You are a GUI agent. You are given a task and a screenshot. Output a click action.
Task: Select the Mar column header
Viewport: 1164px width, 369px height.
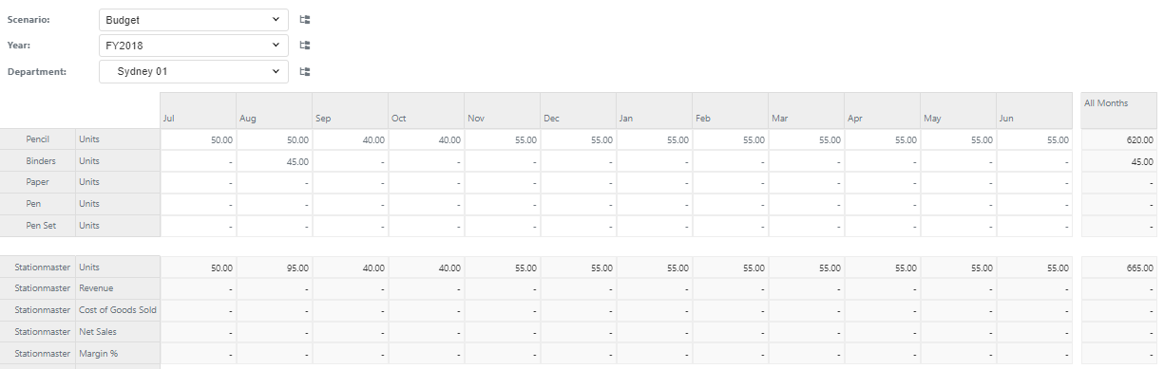click(x=807, y=110)
